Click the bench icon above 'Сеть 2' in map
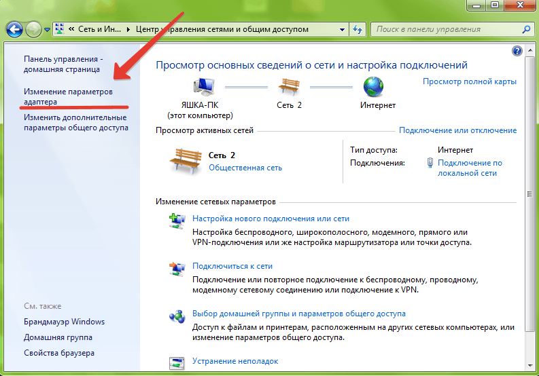Image resolution: width=539 pixels, height=376 pixels. [x=289, y=86]
